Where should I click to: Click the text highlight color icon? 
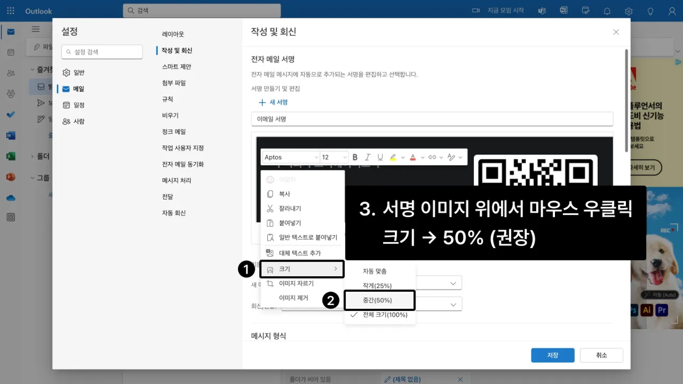click(393, 157)
